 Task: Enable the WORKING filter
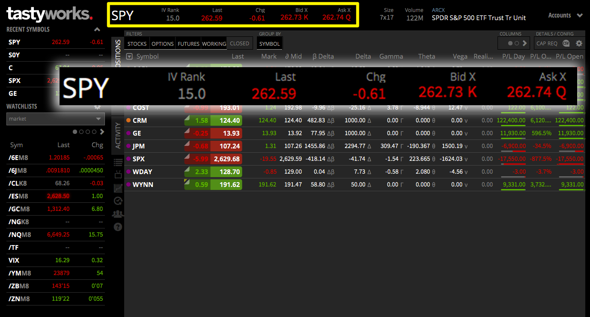(213, 43)
